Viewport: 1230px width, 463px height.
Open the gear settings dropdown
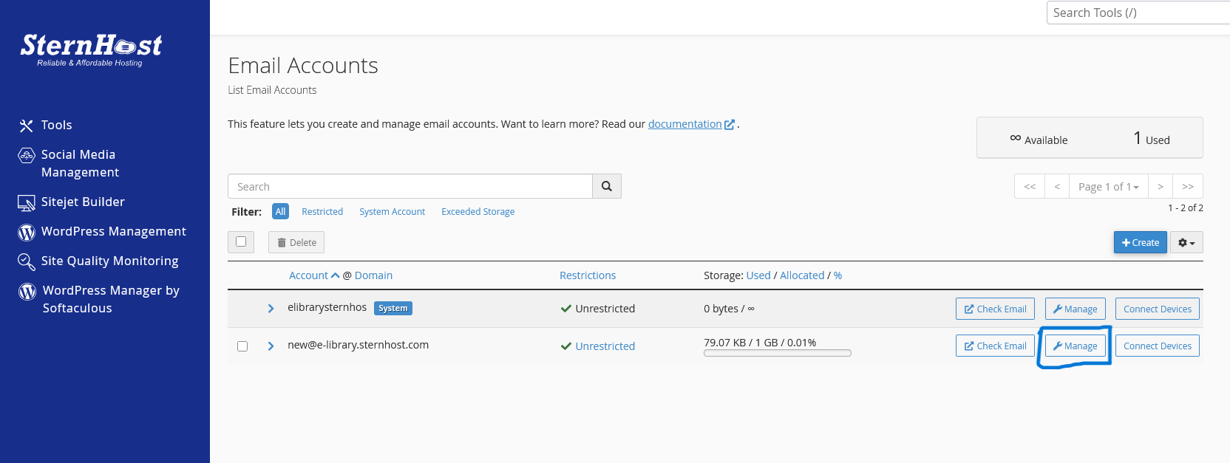click(x=1186, y=243)
